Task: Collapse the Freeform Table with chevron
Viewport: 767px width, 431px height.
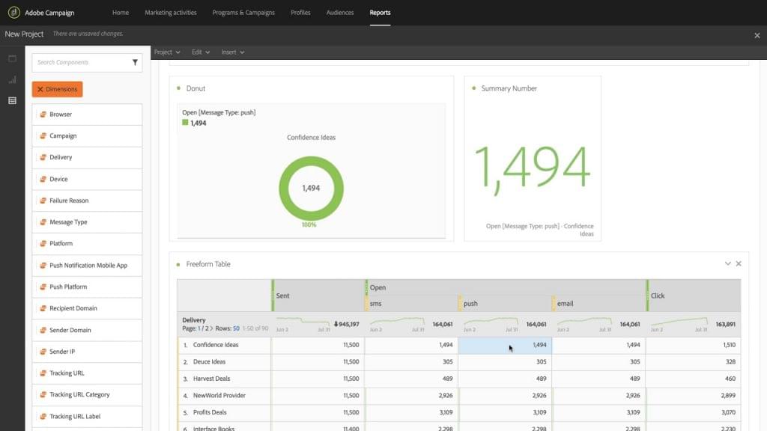Action: pyautogui.click(x=728, y=264)
